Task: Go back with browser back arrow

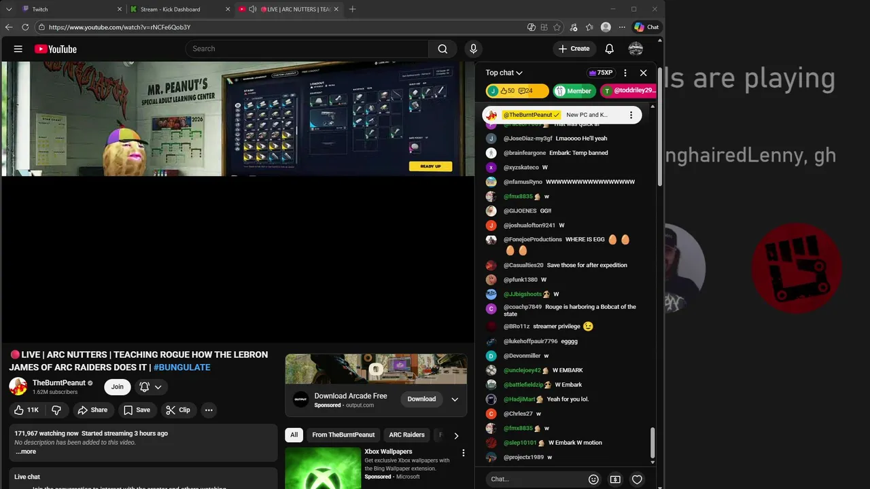Action: [9, 27]
